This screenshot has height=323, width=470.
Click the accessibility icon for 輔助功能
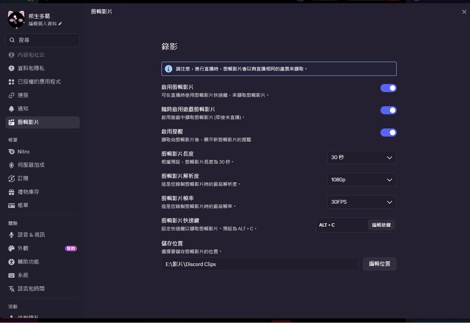[x=11, y=262]
